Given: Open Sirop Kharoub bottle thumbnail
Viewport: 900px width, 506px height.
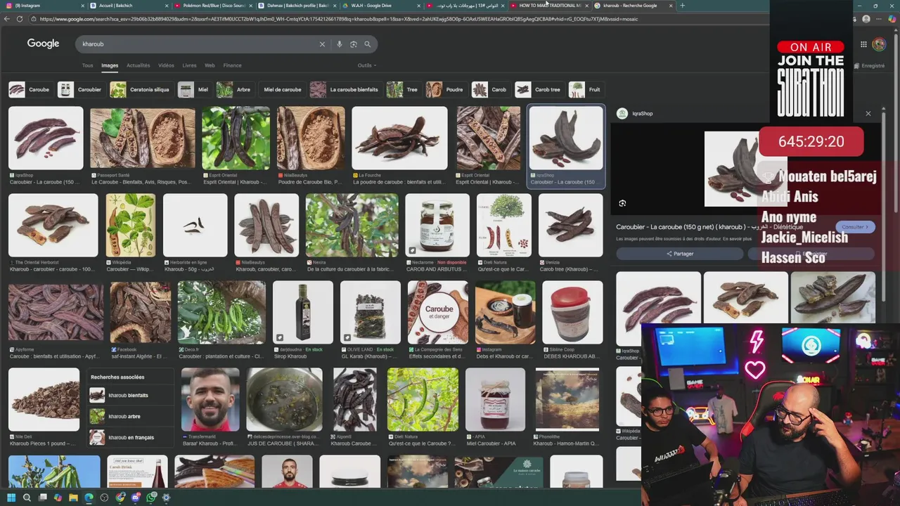Looking at the screenshot, I should [x=303, y=313].
